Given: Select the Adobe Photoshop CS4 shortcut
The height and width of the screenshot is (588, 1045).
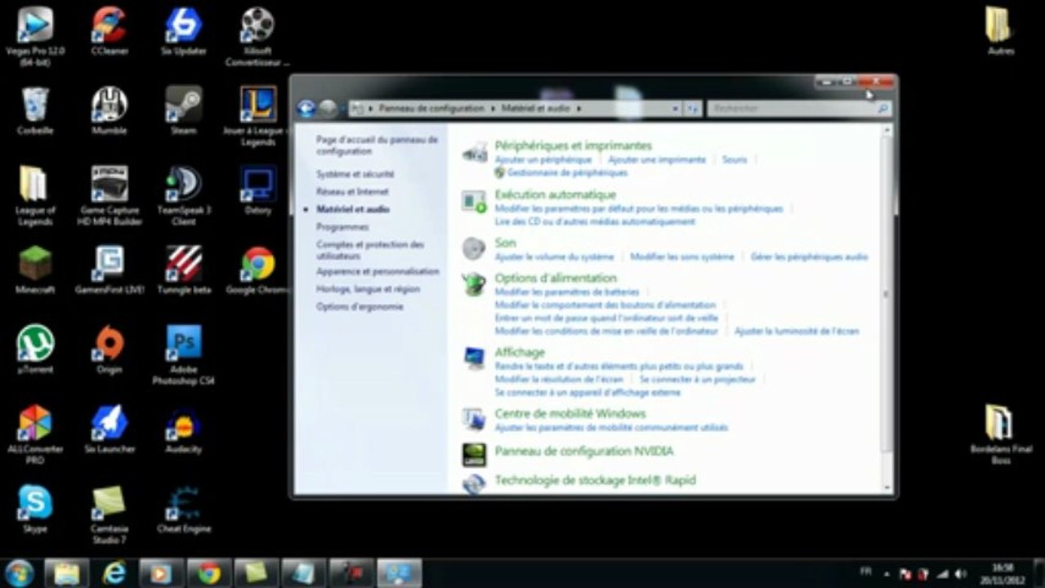Looking at the screenshot, I should pos(183,356).
